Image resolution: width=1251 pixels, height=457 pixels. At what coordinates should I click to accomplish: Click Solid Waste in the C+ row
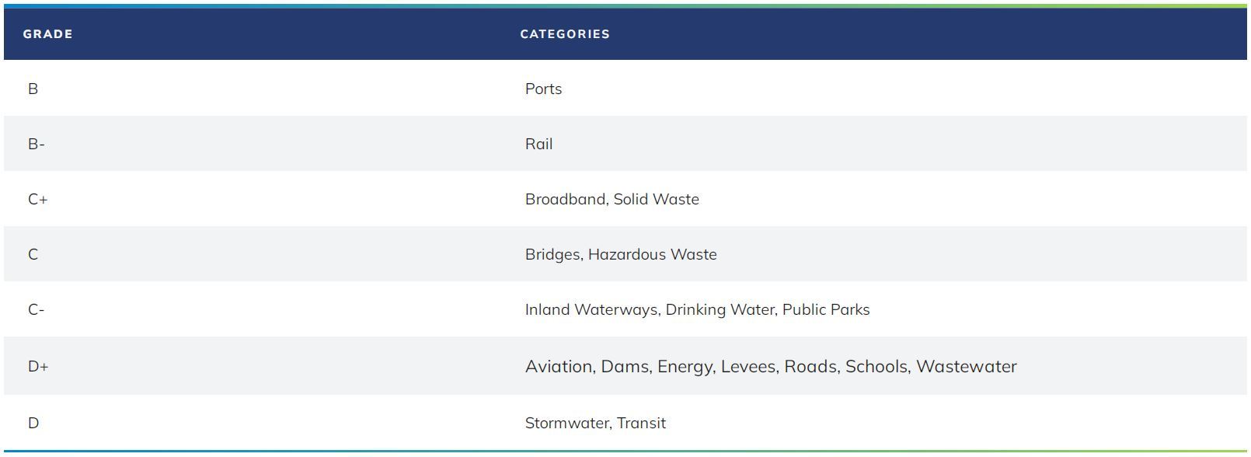657,199
